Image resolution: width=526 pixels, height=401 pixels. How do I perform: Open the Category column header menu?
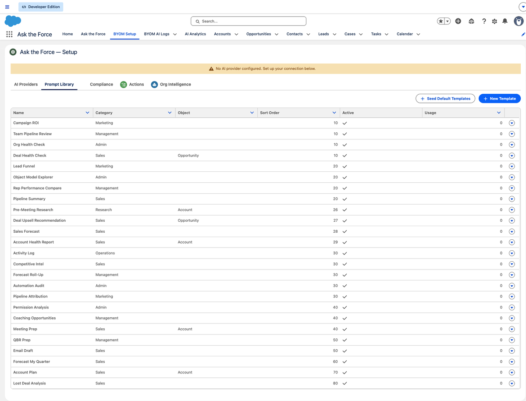pyautogui.click(x=170, y=113)
